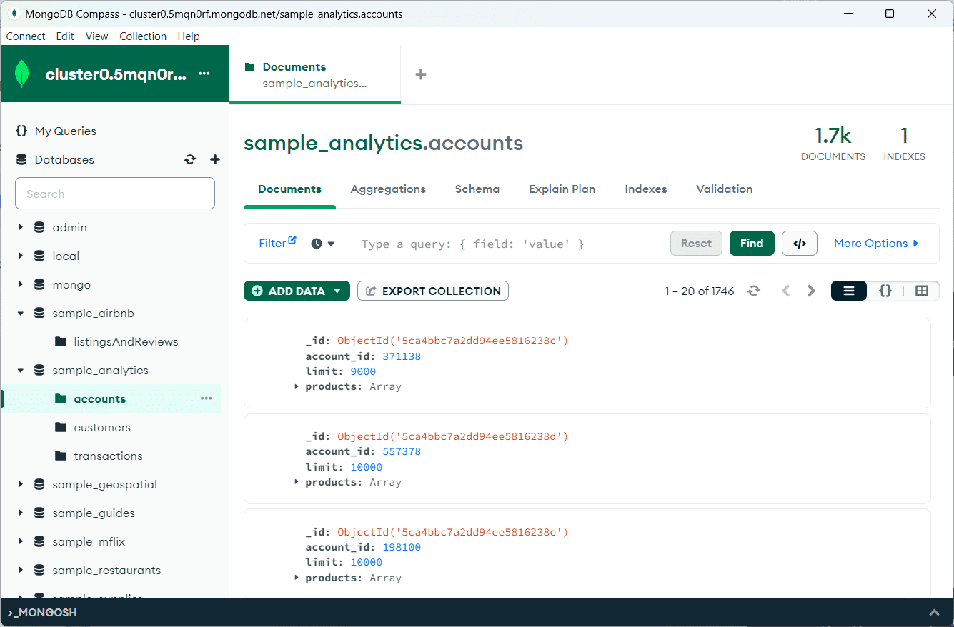Go to next page of documents
Screen dimensions: 954x627
click(811, 291)
